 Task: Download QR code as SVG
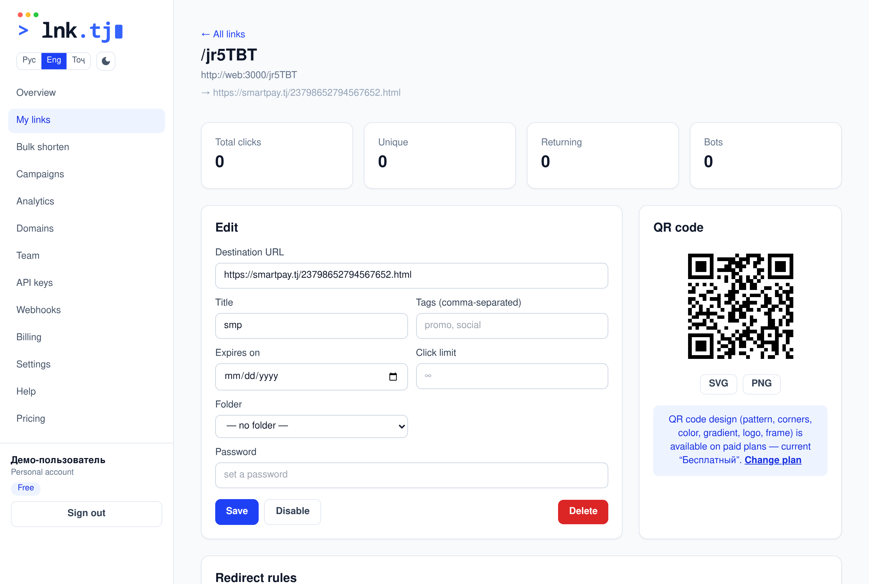pyautogui.click(x=718, y=384)
